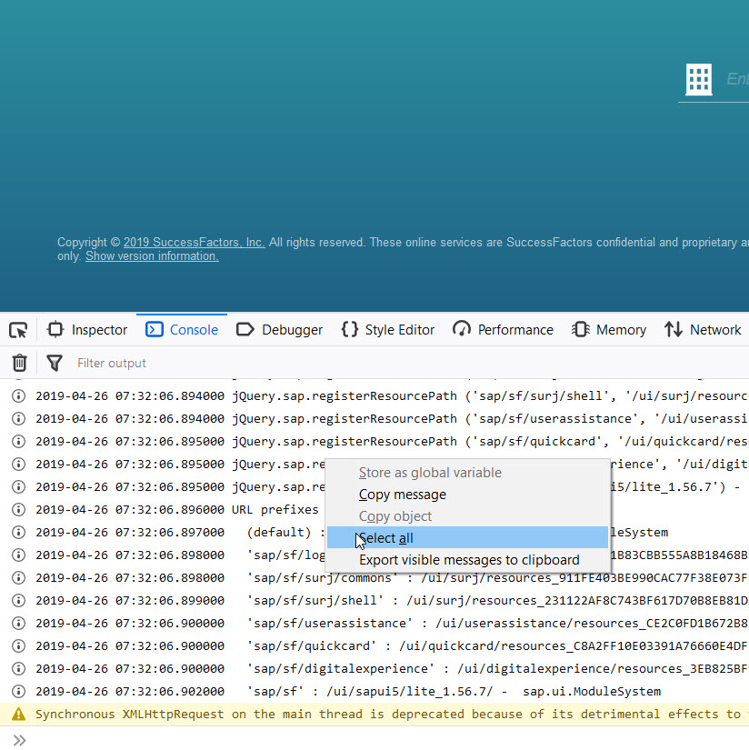Open the Debugger tab
The height and width of the screenshot is (750, 749).
(x=280, y=330)
